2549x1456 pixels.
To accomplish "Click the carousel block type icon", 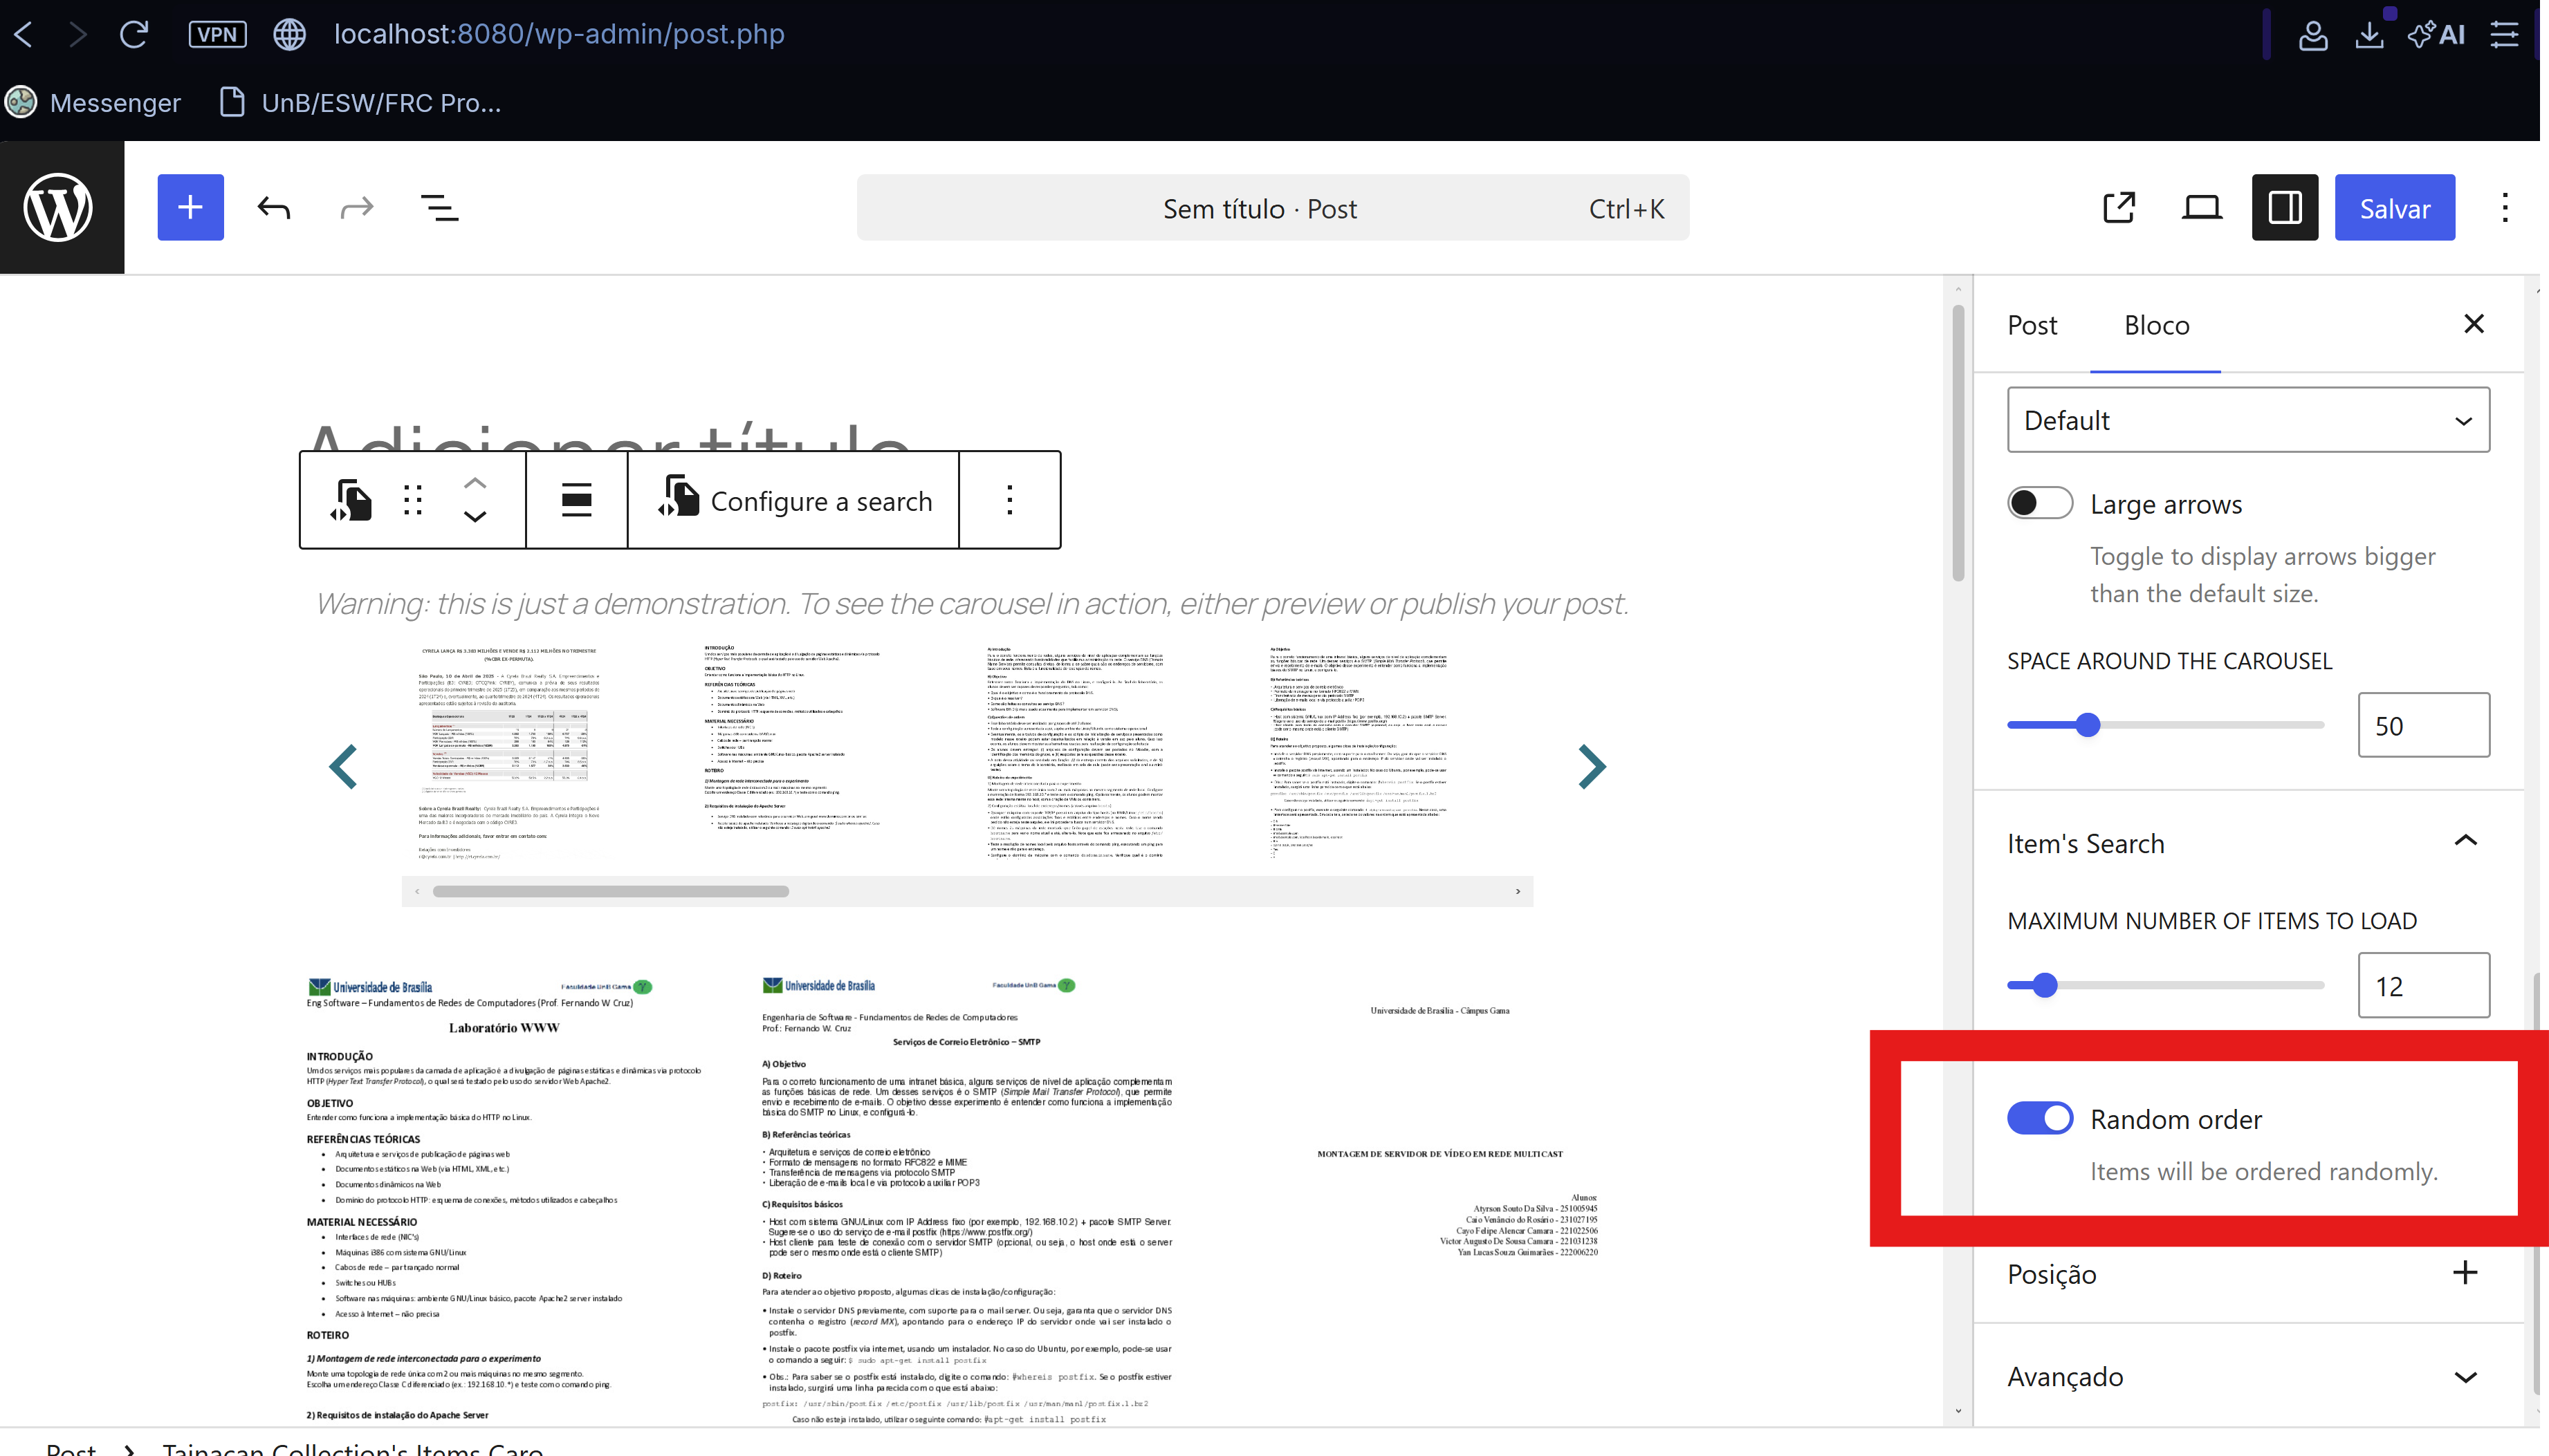I will click(x=351, y=500).
